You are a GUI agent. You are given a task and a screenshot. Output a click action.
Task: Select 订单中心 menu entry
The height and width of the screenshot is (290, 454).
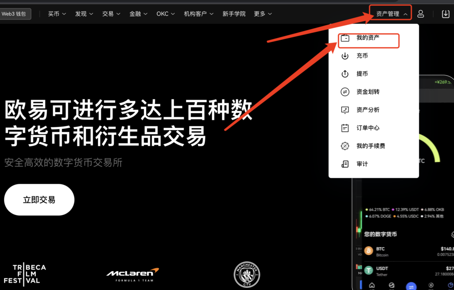click(373, 128)
